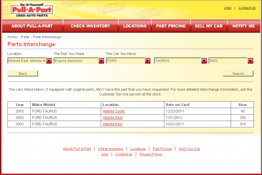Click Parts Interchange breadcrumb
262x175 pixels.
coord(47,37)
